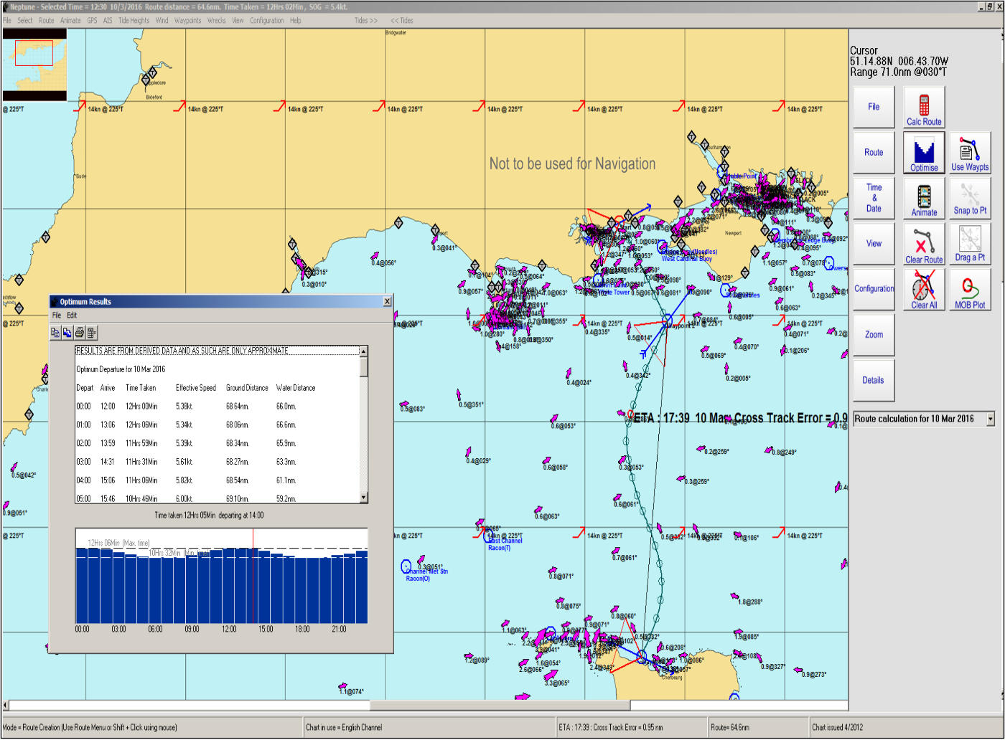Open Edit menu in Optimum Results window
This screenshot has height=740, width=1005.
click(x=72, y=316)
